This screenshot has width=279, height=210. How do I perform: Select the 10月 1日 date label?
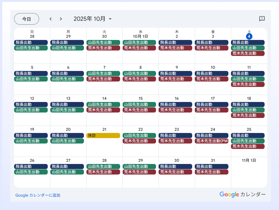click(141, 36)
